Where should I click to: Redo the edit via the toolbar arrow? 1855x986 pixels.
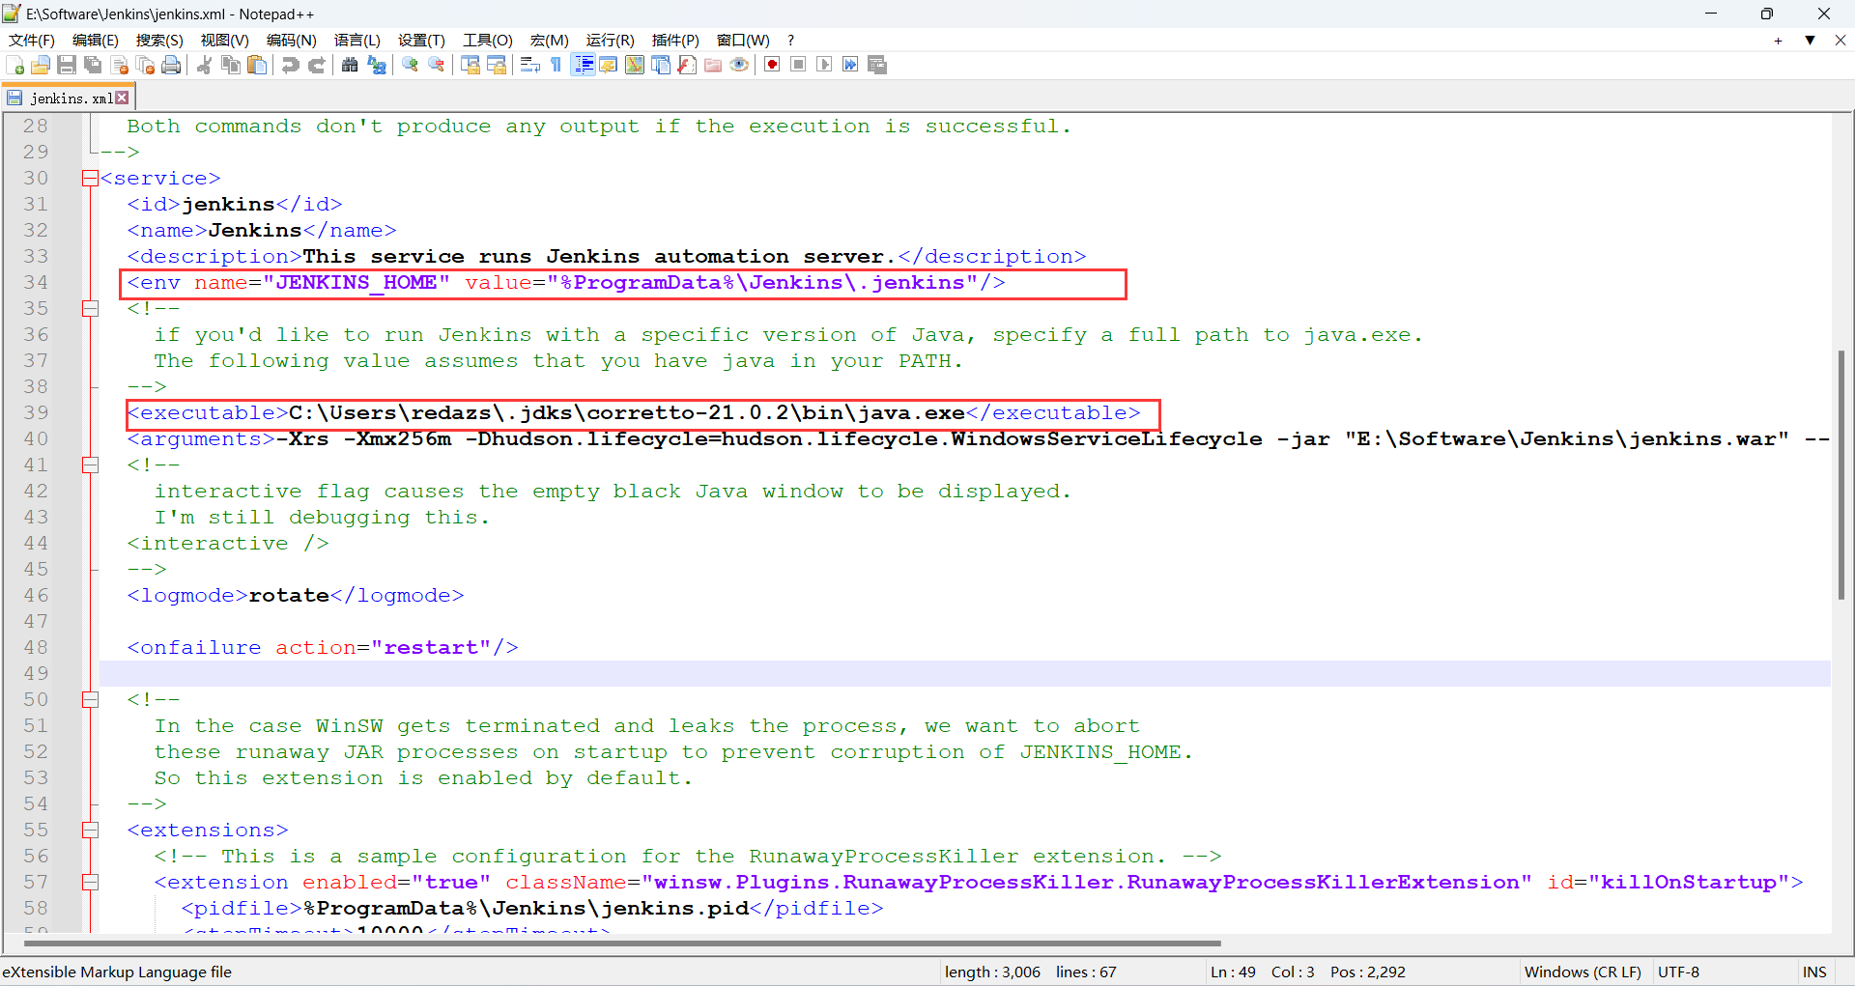tap(316, 65)
